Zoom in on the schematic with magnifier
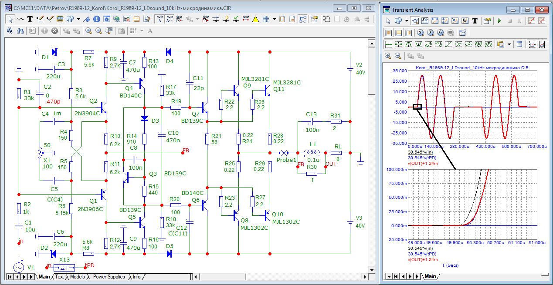The image size is (553, 285). pyautogui.click(x=88, y=31)
